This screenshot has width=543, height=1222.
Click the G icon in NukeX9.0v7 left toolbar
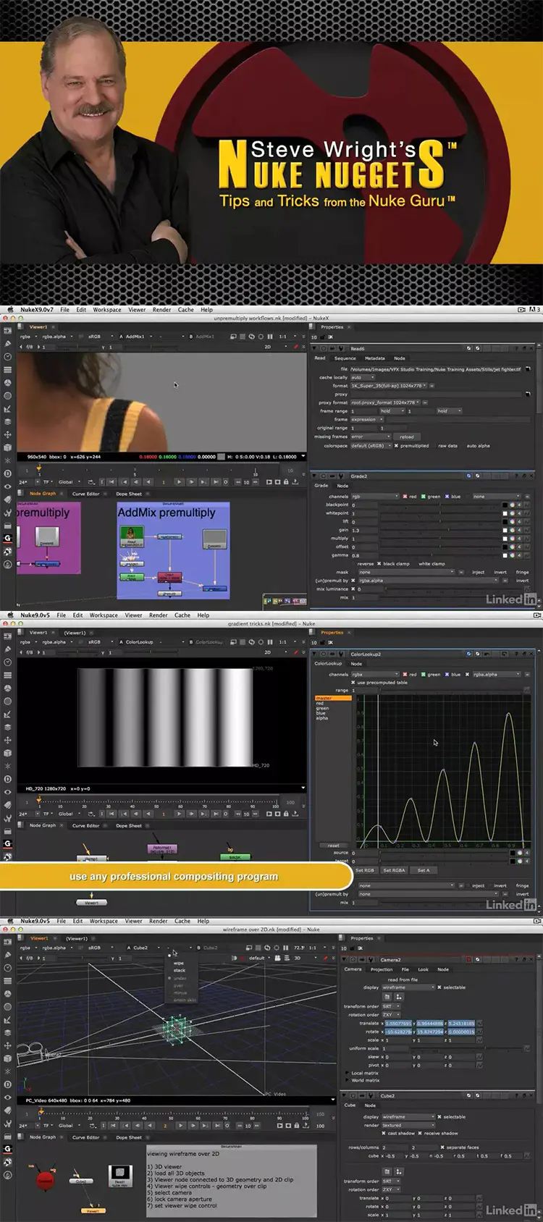pyautogui.click(x=8, y=538)
